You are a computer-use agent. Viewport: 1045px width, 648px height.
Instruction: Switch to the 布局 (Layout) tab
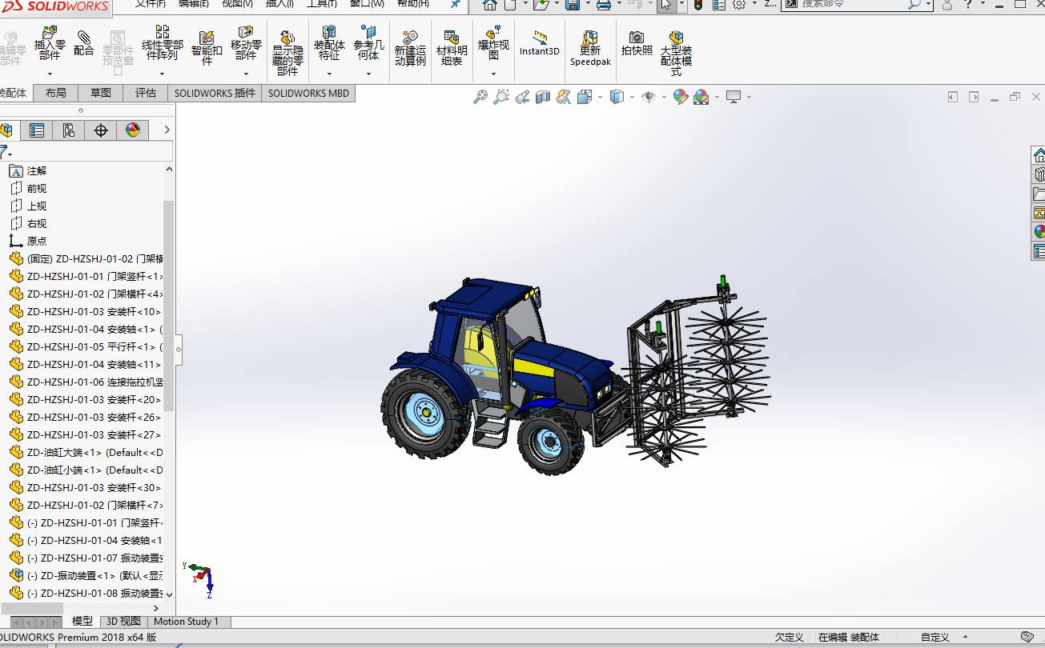click(x=55, y=93)
